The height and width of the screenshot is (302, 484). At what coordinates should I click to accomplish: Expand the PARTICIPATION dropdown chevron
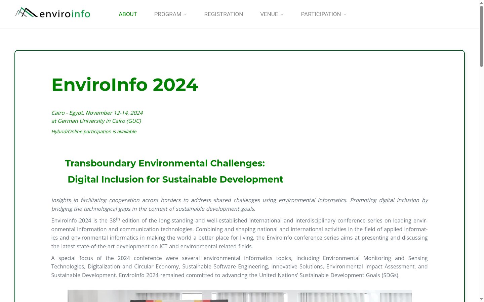coord(345,14)
